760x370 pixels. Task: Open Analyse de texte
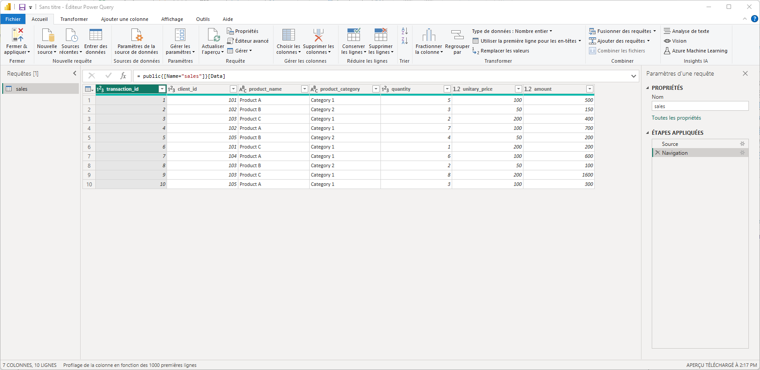tap(686, 31)
